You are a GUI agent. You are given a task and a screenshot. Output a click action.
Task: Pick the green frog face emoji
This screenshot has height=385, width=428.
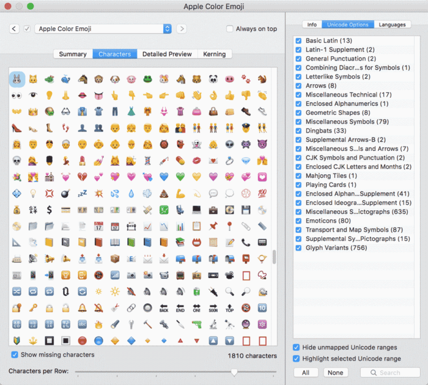coord(148,79)
